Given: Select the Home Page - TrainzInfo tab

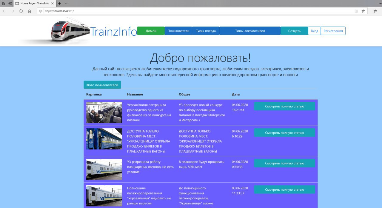Looking at the screenshot, I should (x=35, y=3).
